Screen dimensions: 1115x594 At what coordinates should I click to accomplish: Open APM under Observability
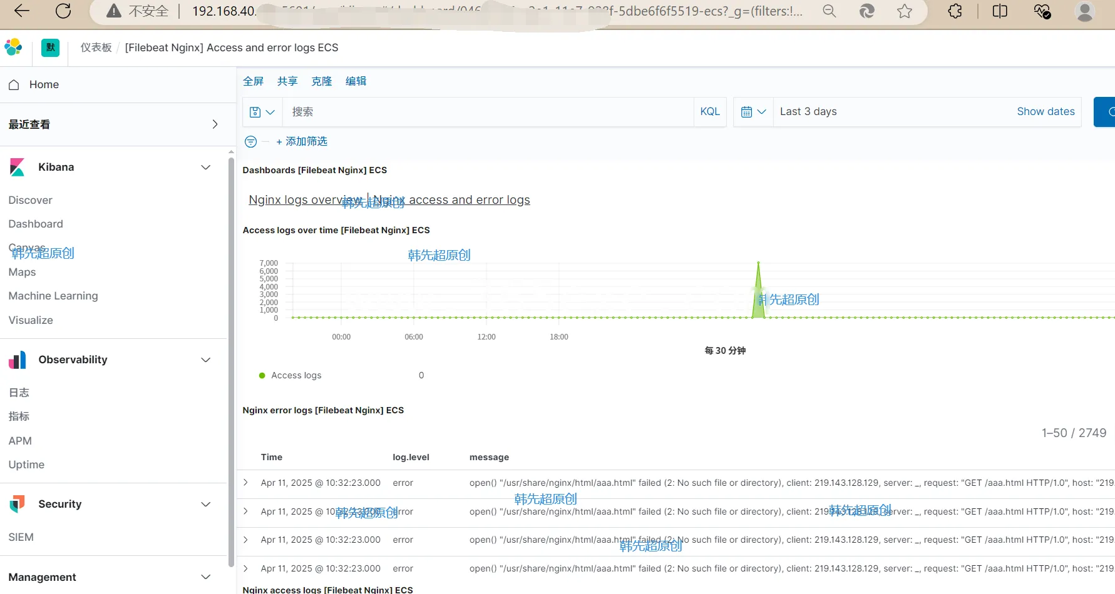point(20,441)
